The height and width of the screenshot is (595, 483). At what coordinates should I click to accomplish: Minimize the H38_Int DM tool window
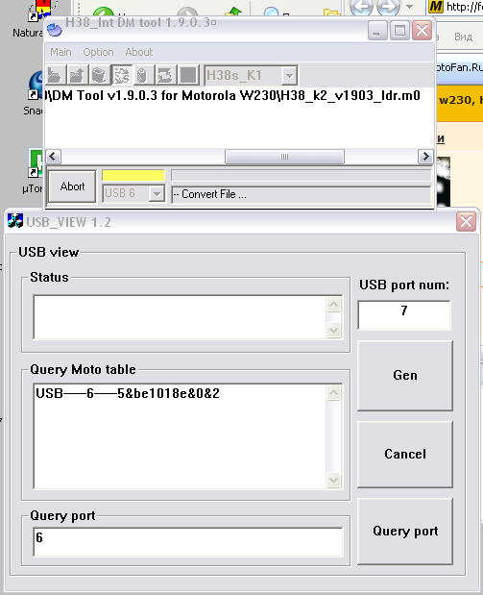click(x=376, y=31)
